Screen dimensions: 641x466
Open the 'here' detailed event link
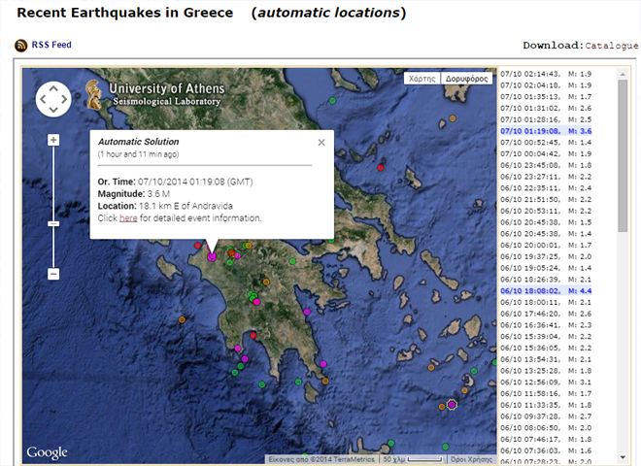128,218
